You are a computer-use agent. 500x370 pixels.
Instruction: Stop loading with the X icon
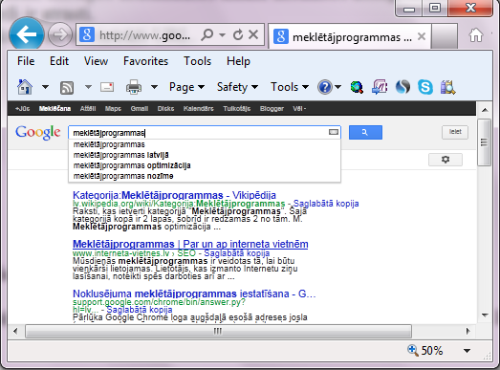[x=253, y=34]
